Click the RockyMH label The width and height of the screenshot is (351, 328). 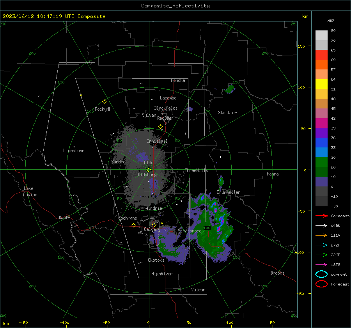click(103, 109)
